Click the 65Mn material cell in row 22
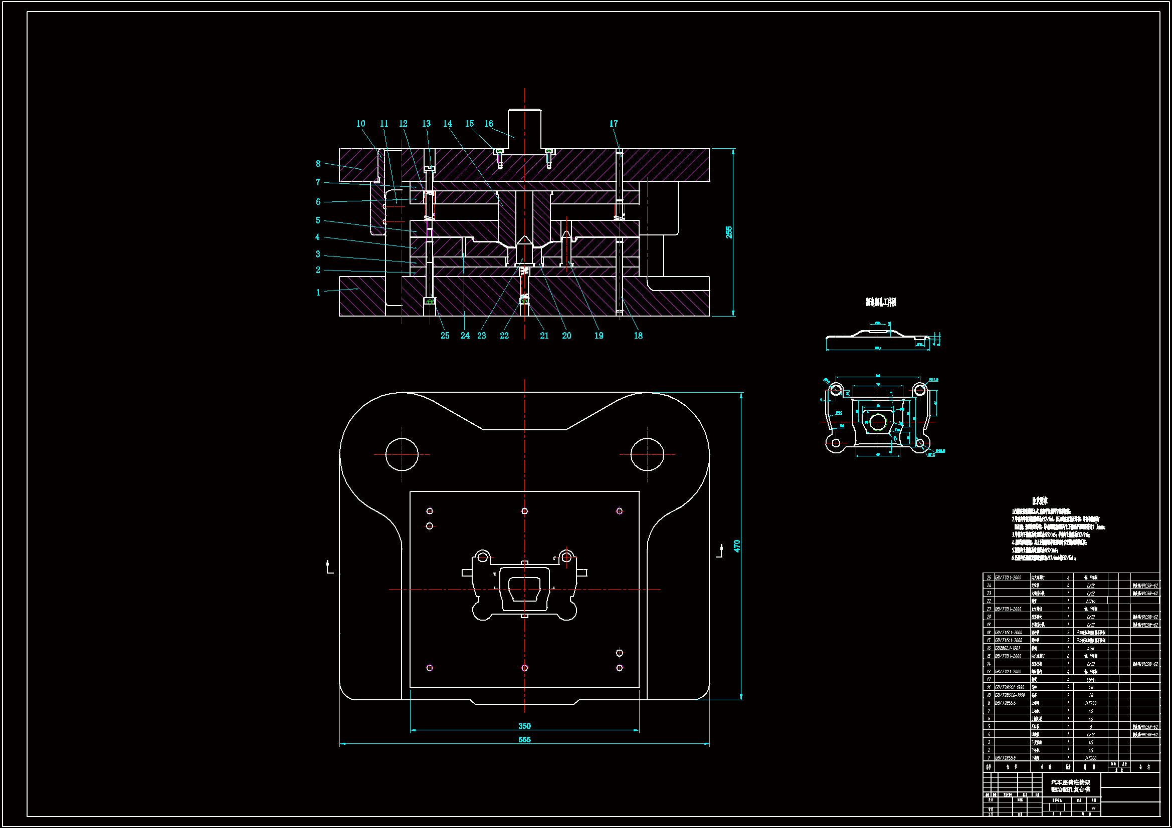1172x828 pixels. [1090, 602]
